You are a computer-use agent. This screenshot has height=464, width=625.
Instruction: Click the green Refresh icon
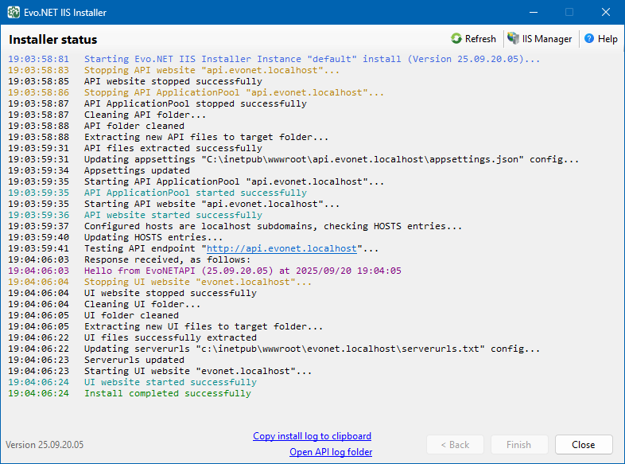pyautogui.click(x=456, y=39)
